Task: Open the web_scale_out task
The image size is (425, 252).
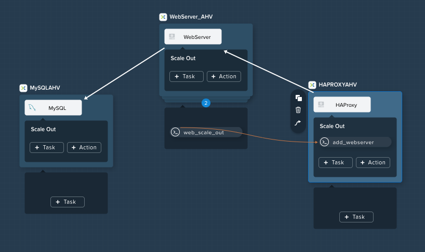Action: pyautogui.click(x=206, y=132)
